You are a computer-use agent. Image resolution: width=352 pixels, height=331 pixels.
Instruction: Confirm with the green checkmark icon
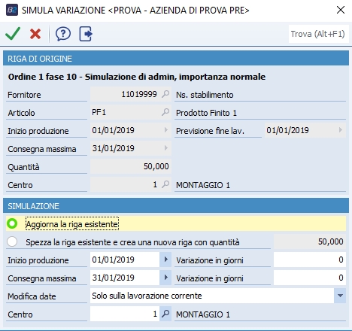click(13, 34)
